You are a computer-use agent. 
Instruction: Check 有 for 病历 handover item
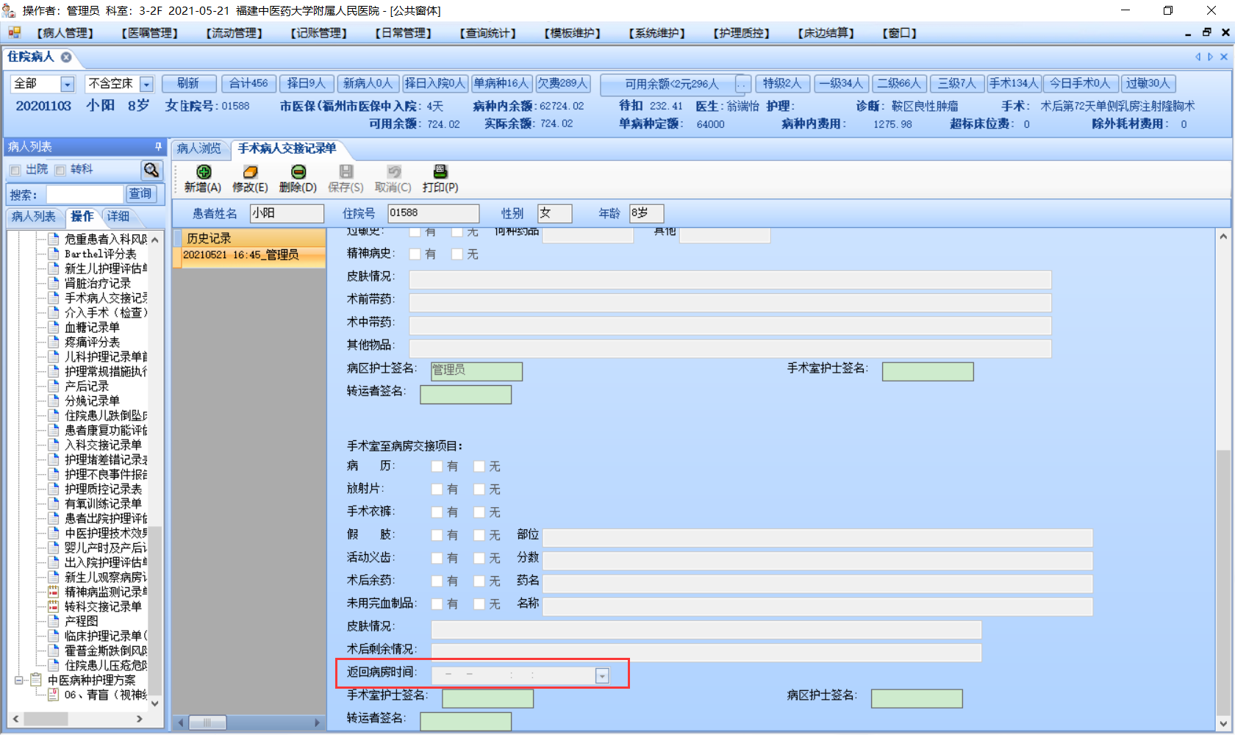point(437,466)
